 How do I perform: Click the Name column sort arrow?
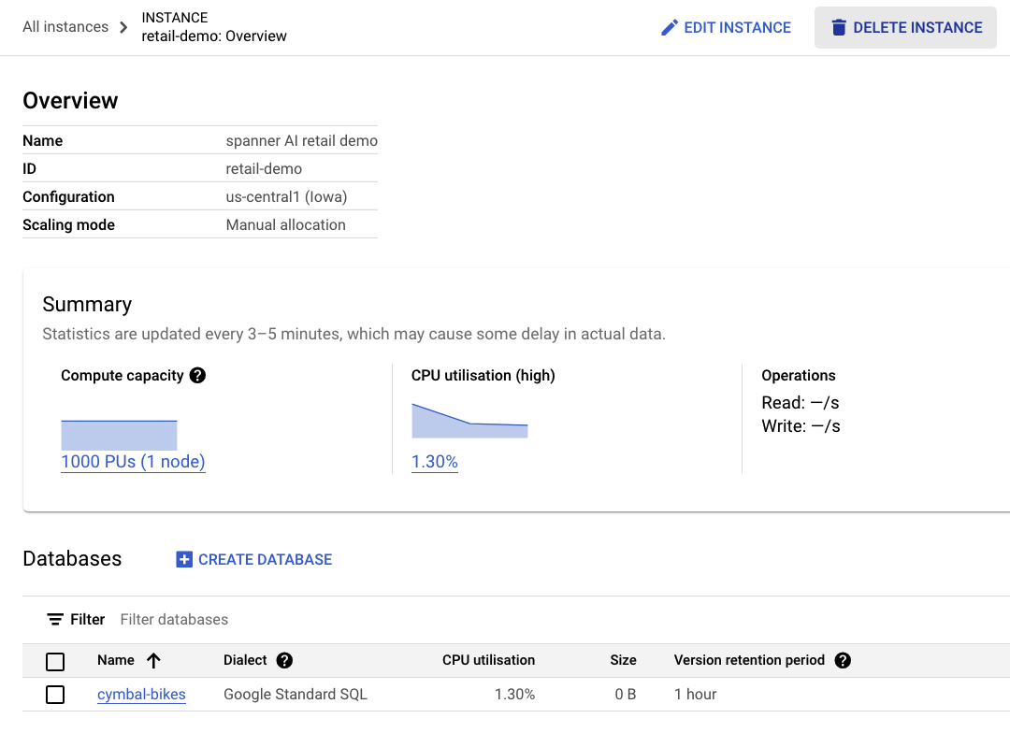(x=154, y=661)
